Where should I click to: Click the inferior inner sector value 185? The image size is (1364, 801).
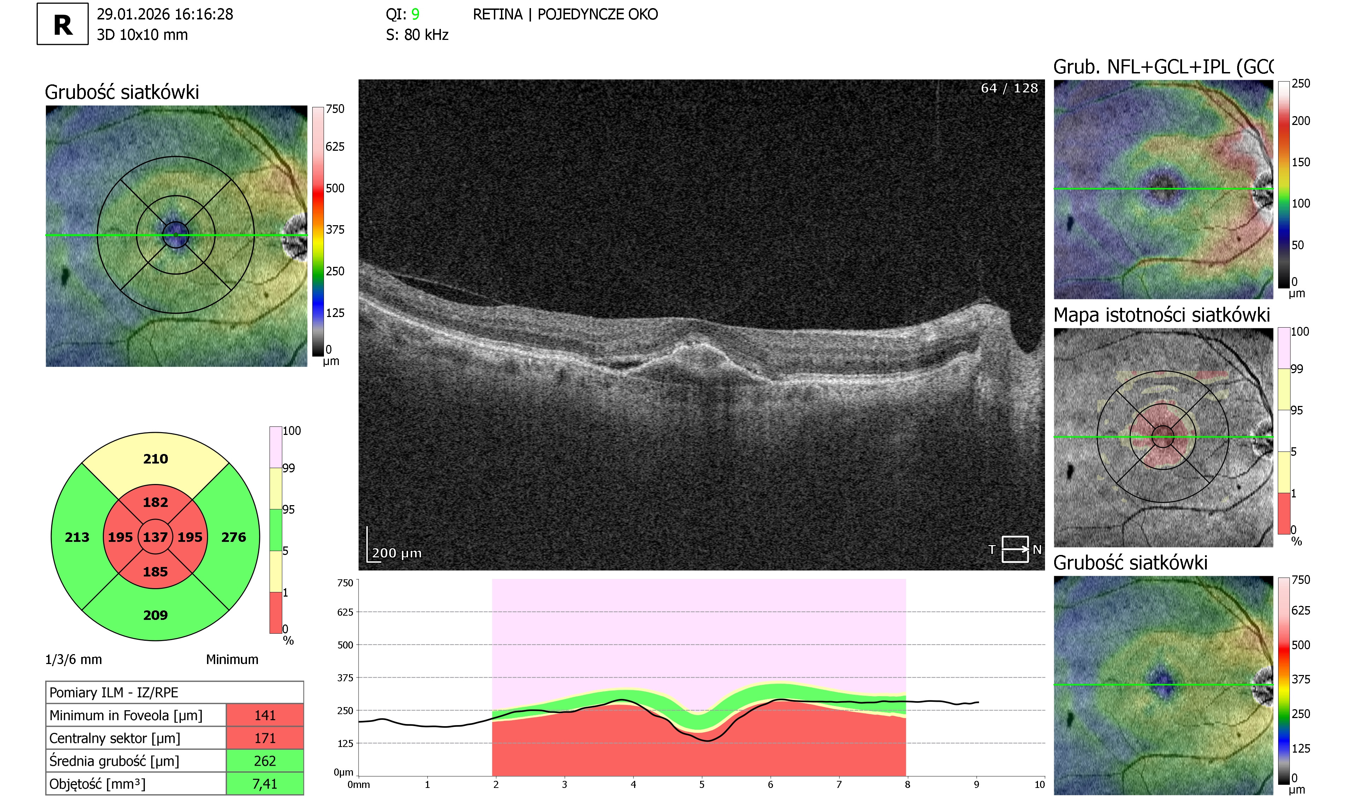[155, 572]
